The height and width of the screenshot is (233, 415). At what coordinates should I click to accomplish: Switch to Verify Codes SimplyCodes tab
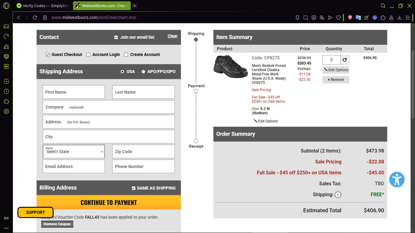(43, 6)
